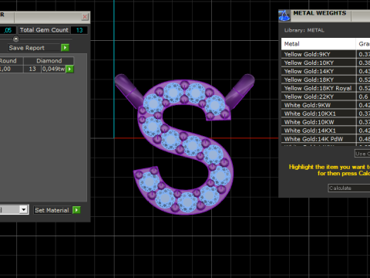Click the Round column header
Image resolution: width=370 pixels, height=278 pixels.
12,61
